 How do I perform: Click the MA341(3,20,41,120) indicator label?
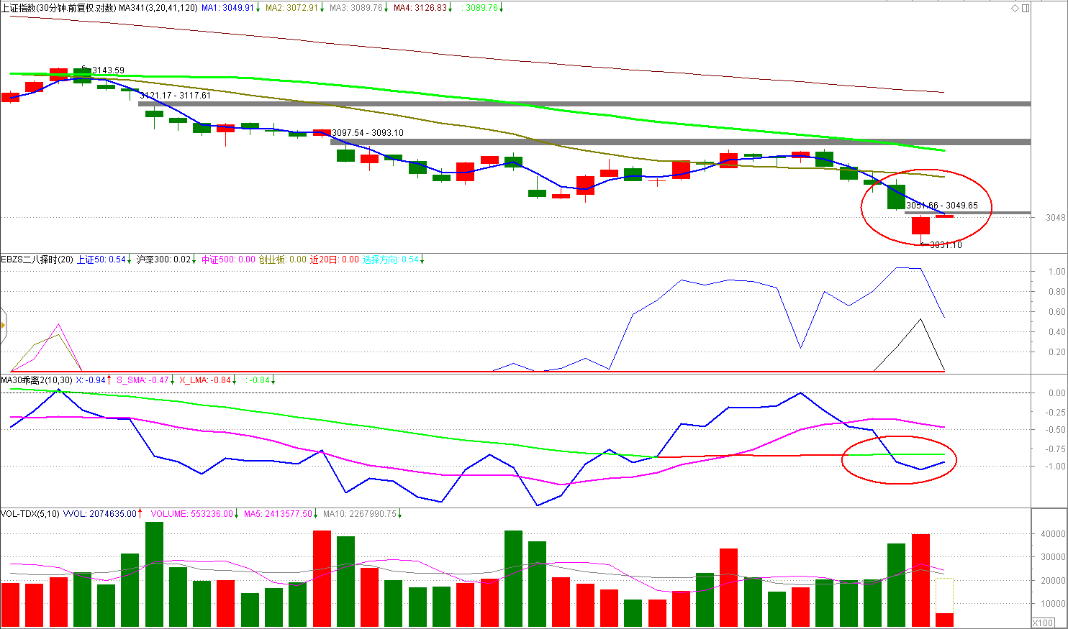click(158, 8)
